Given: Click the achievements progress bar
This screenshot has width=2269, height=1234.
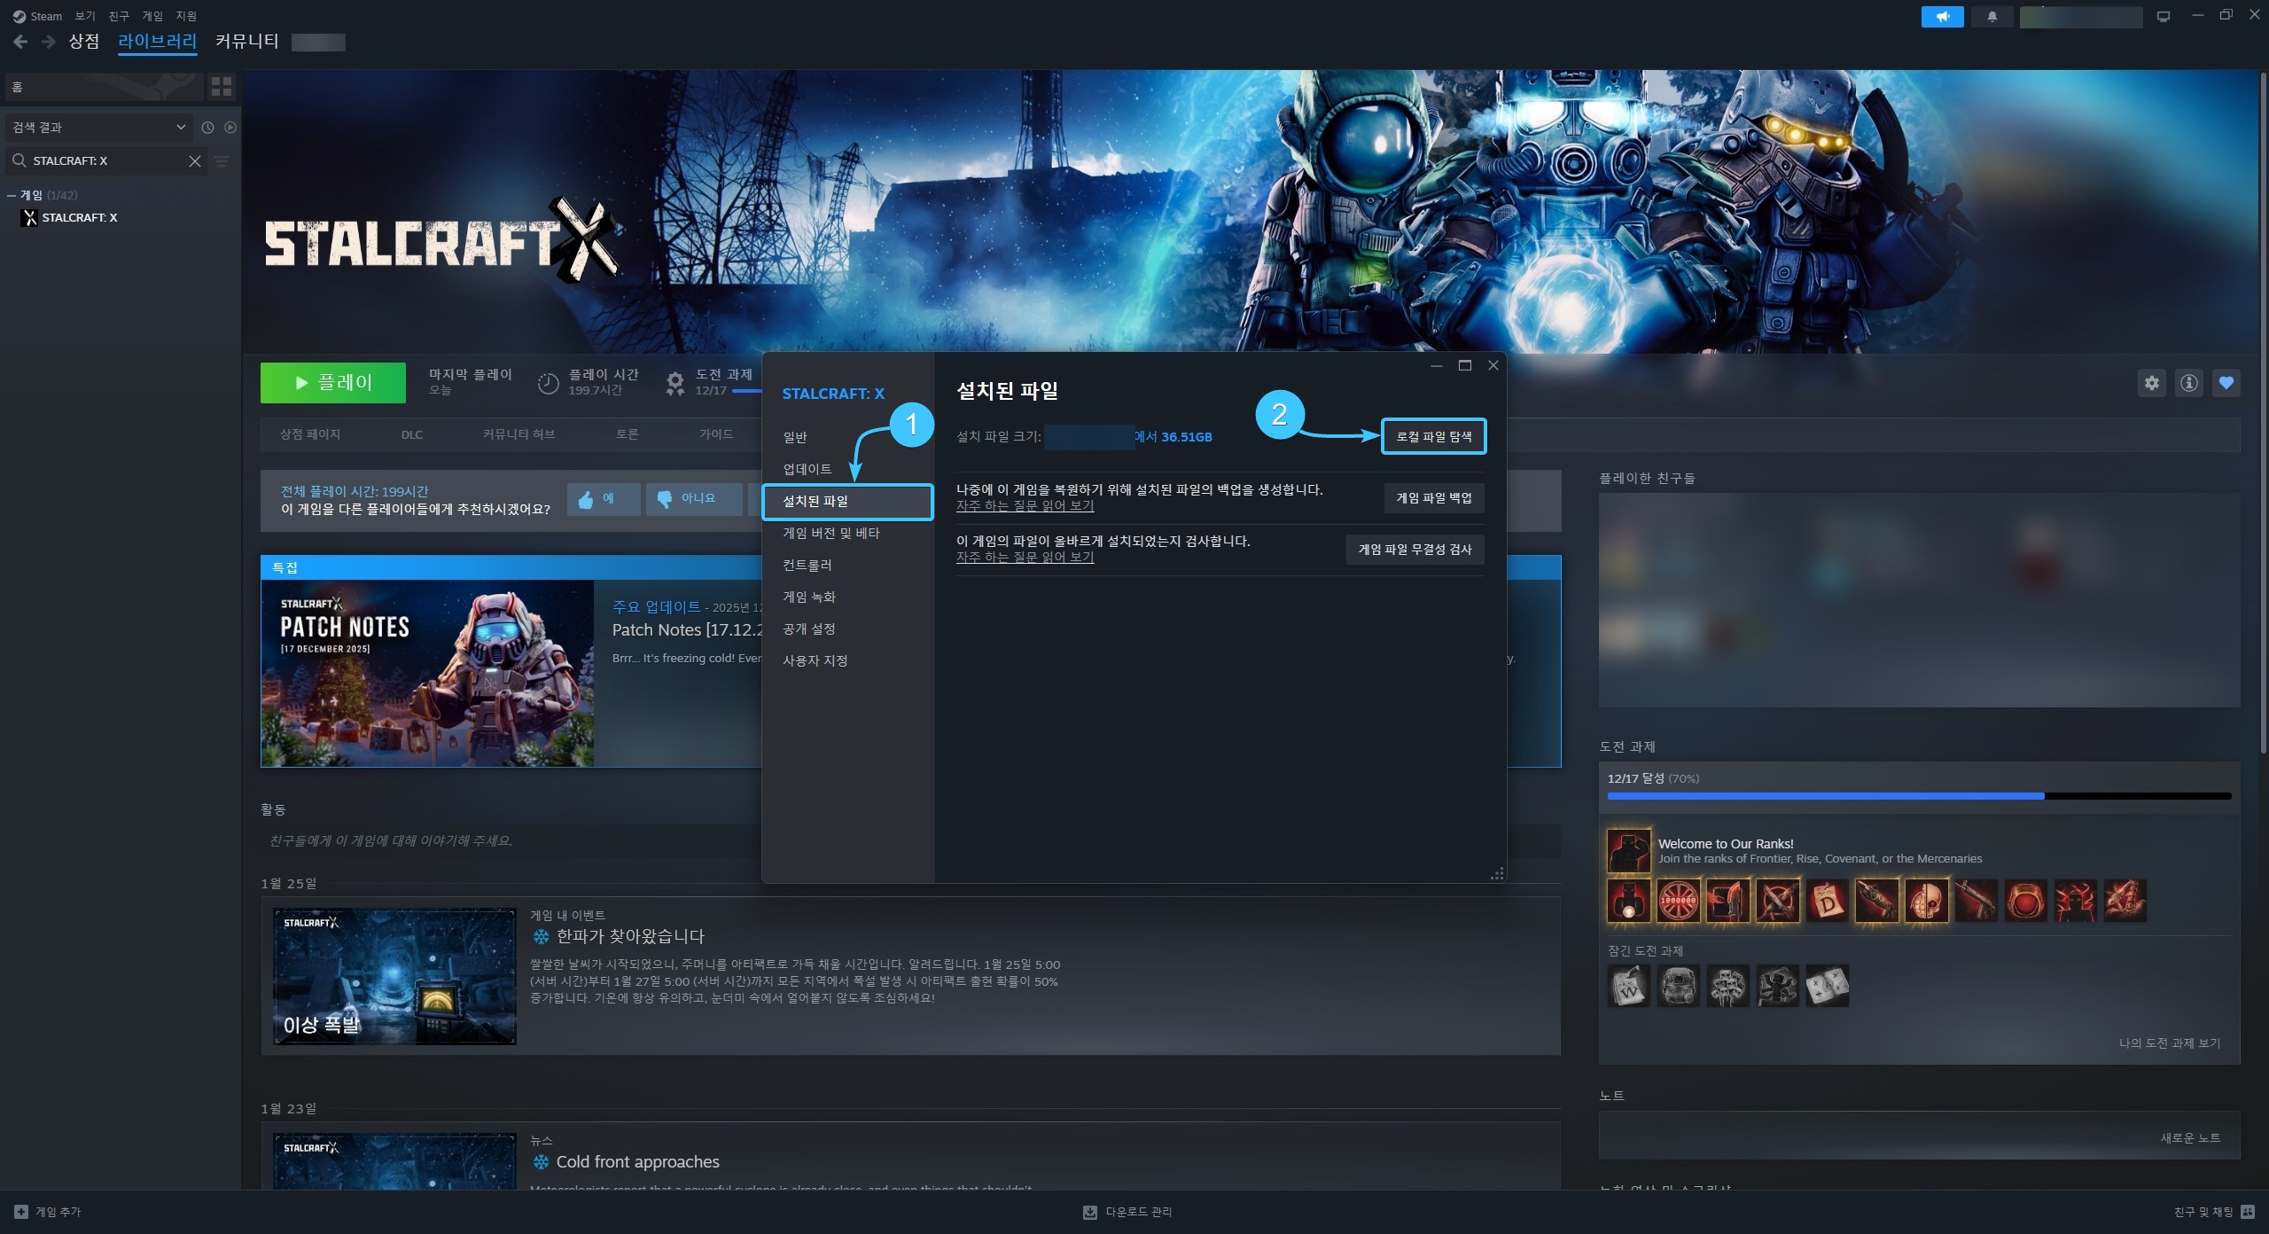Looking at the screenshot, I should tap(1918, 796).
